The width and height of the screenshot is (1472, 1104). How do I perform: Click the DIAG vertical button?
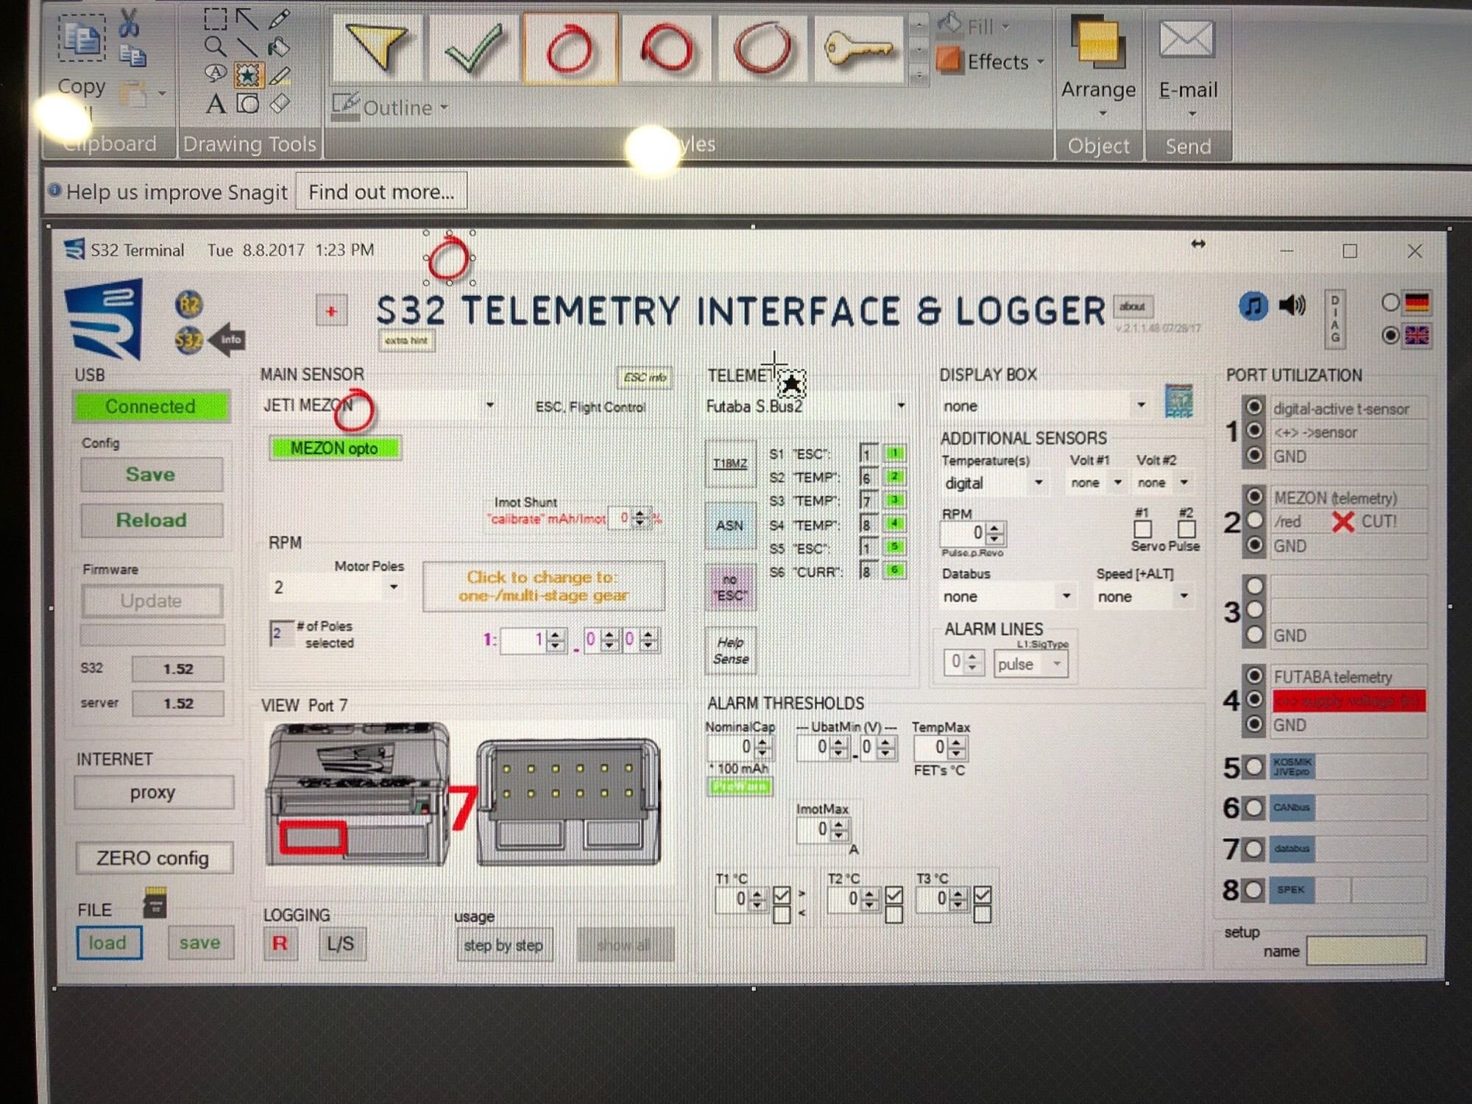click(1334, 318)
